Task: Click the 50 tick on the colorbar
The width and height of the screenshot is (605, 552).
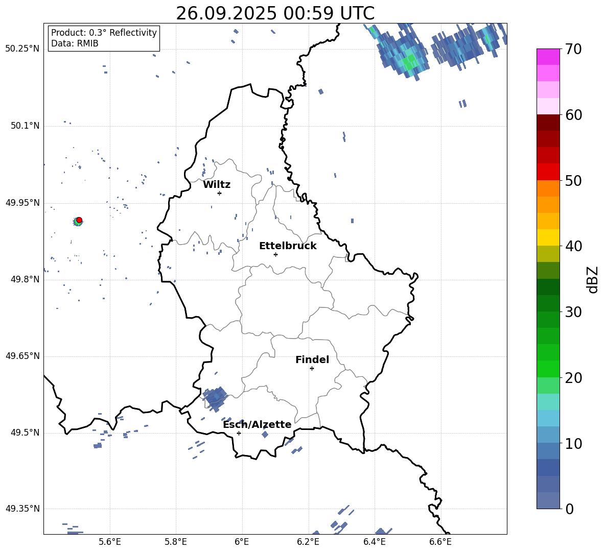Action: (573, 180)
